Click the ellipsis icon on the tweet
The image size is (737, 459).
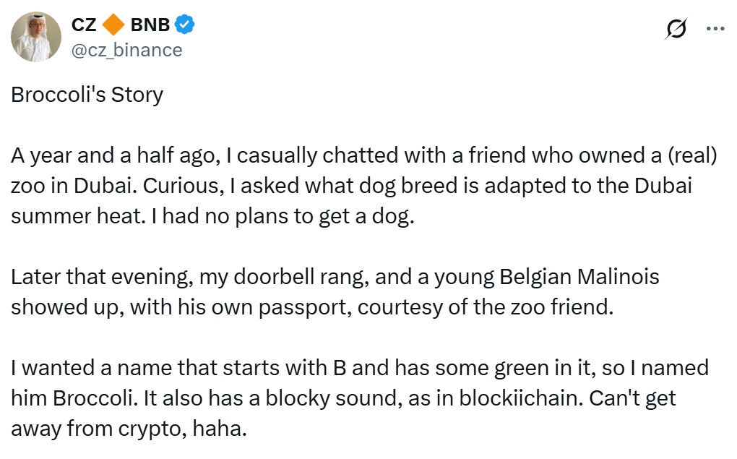point(716,27)
